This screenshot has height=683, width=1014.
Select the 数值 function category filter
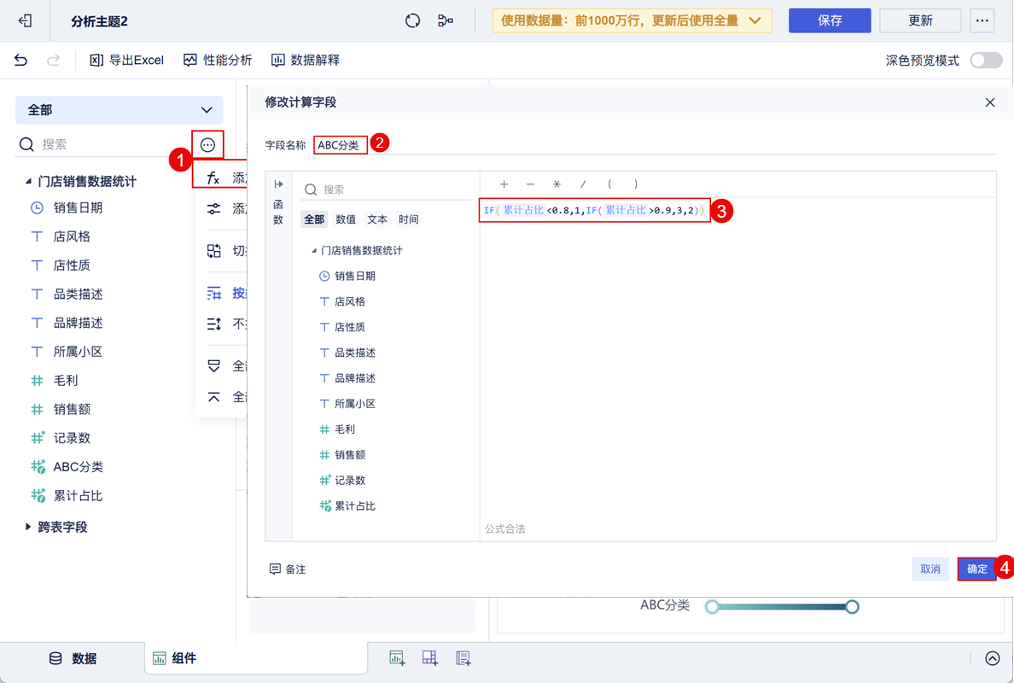coord(346,219)
